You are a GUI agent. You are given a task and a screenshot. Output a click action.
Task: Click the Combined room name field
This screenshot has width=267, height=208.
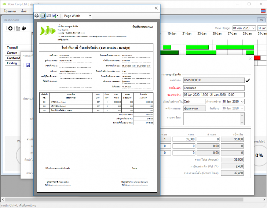click(213, 88)
